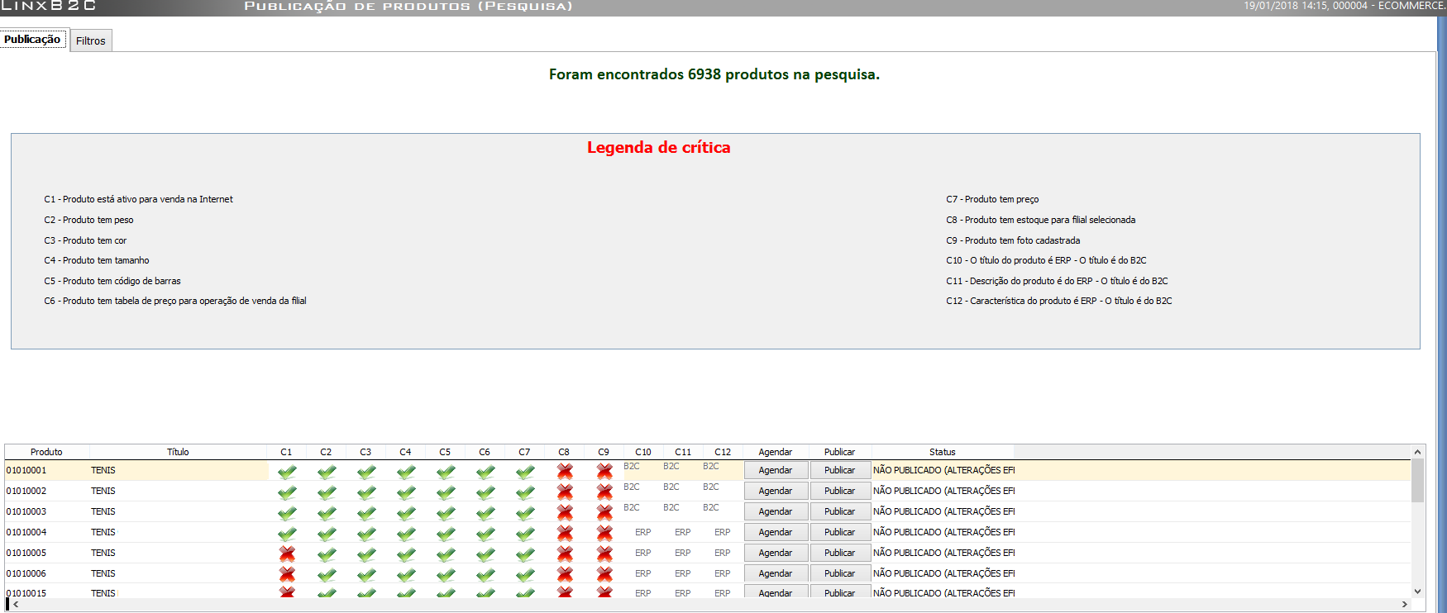Click the C4 check mark in row 01010002
1447x613 pixels.
pyautogui.click(x=406, y=492)
